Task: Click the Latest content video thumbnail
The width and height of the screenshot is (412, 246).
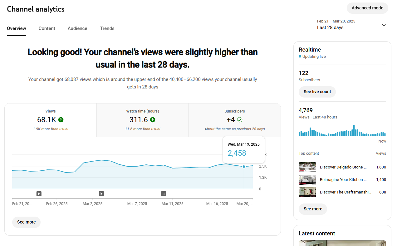Action: [x=342, y=243]
